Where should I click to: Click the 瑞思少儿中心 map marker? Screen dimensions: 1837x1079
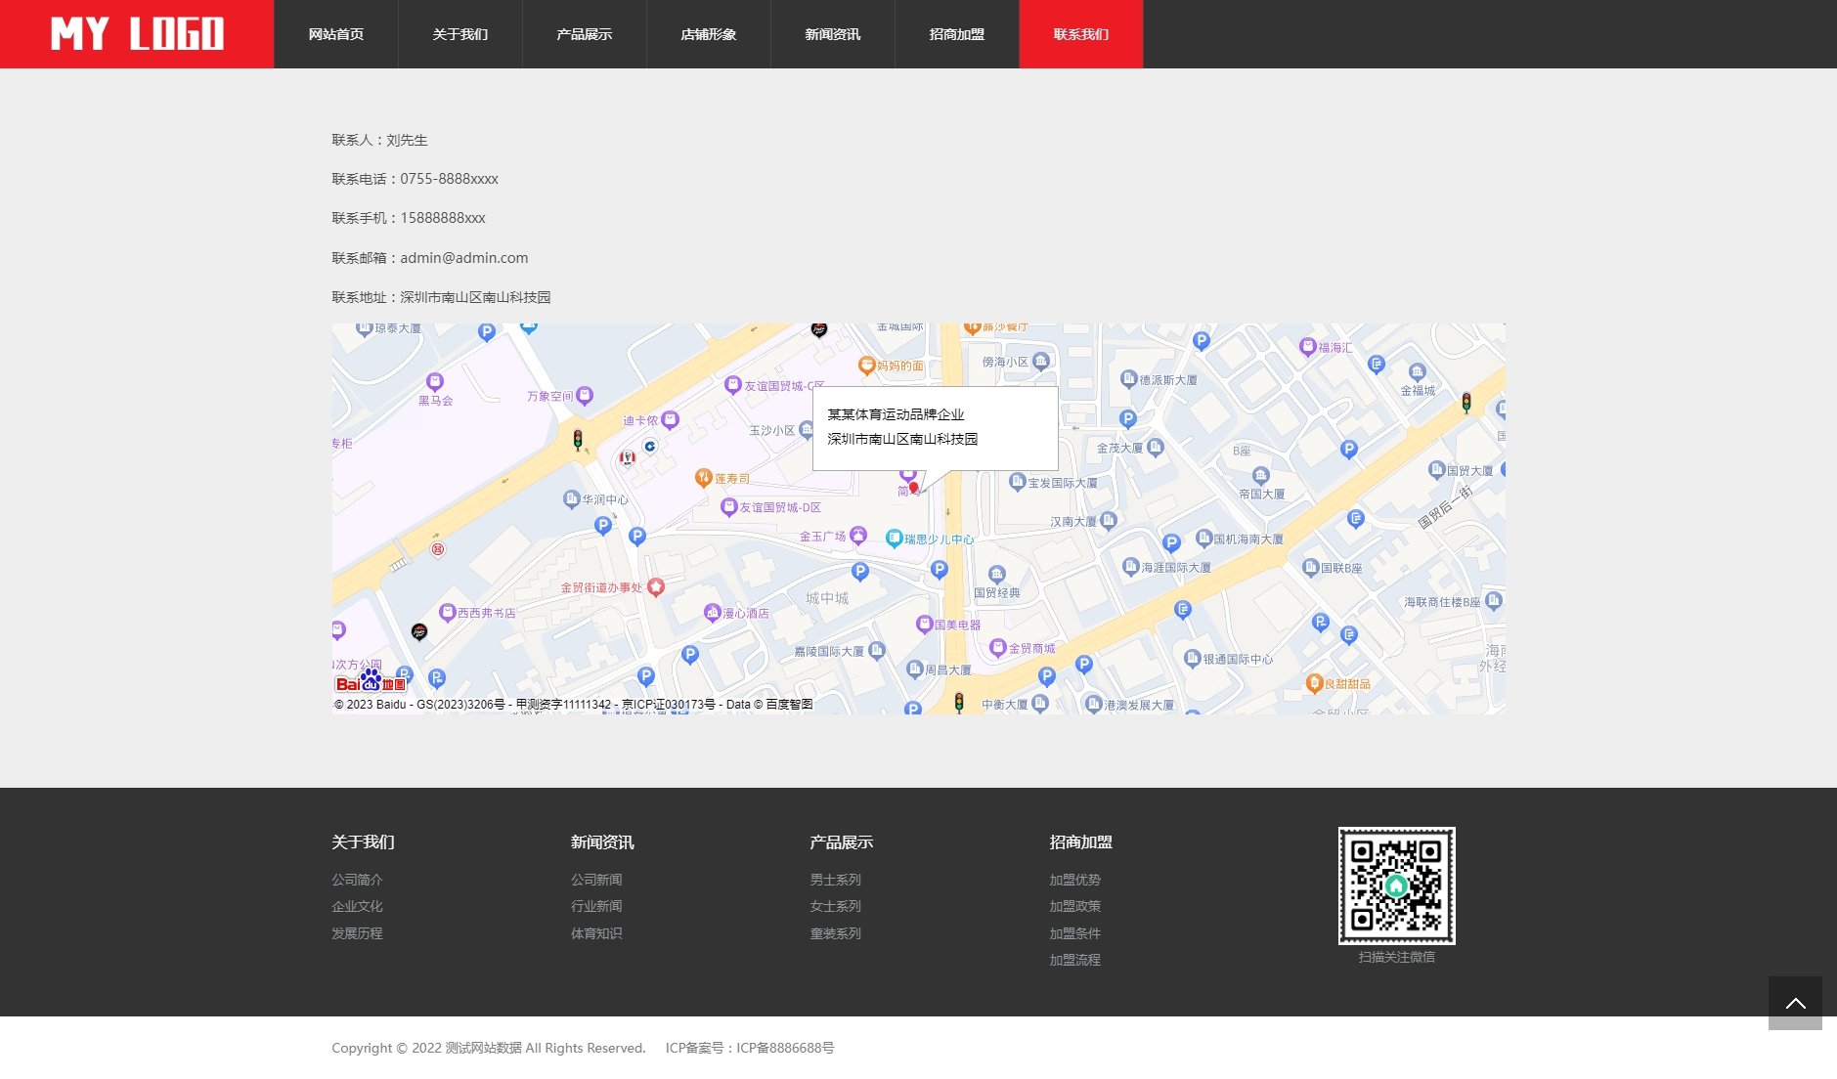[x=894, y=538]
